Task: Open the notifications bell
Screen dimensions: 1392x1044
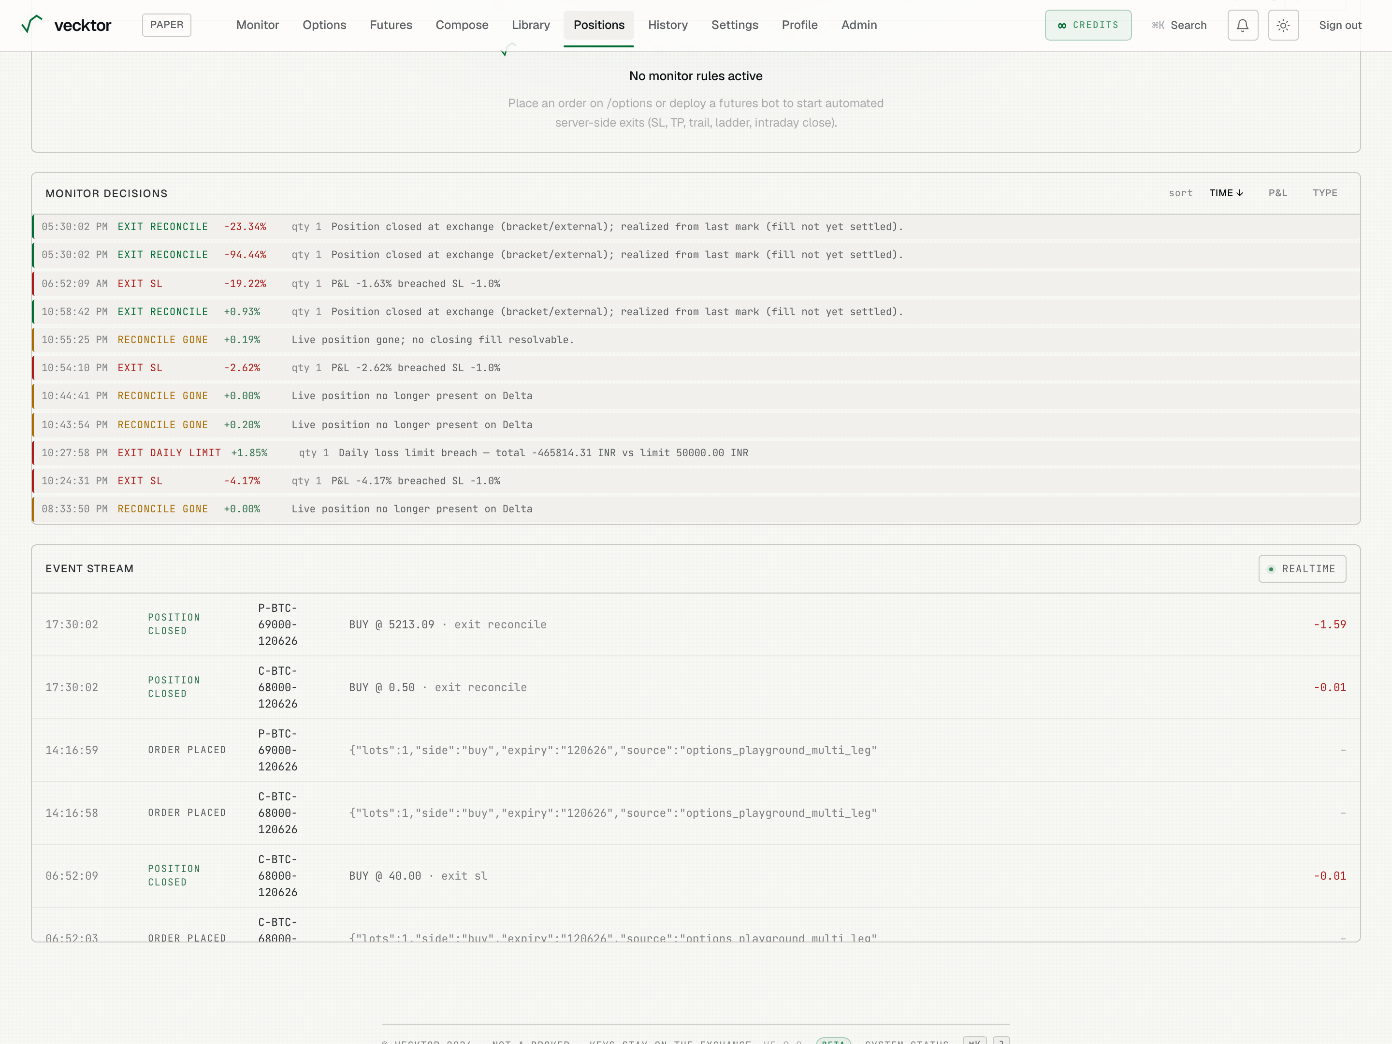Action: click(x=1242, y=25)
